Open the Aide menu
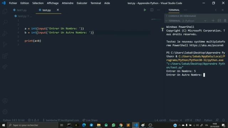 coord(107,3)
